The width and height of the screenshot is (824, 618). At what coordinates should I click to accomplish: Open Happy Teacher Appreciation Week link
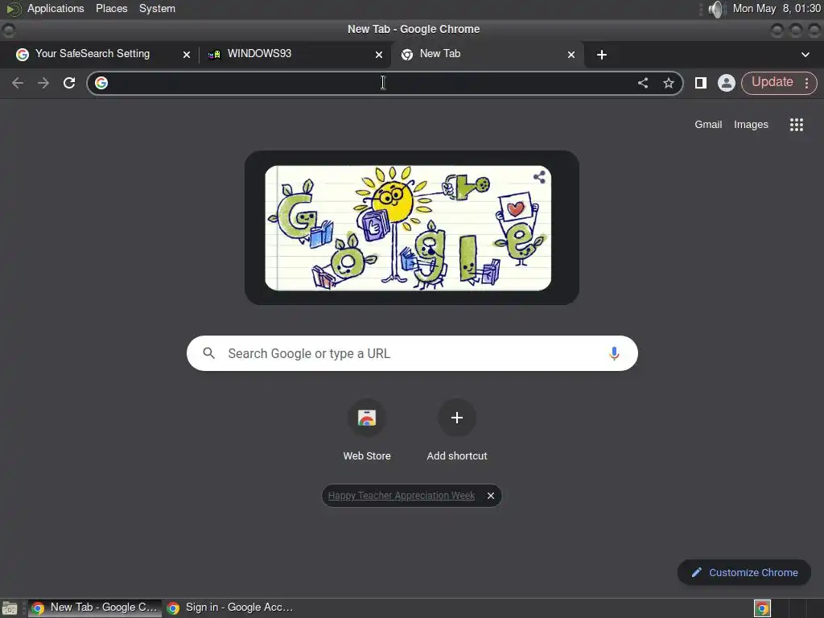pyautogui.click(x=402, y=496)
